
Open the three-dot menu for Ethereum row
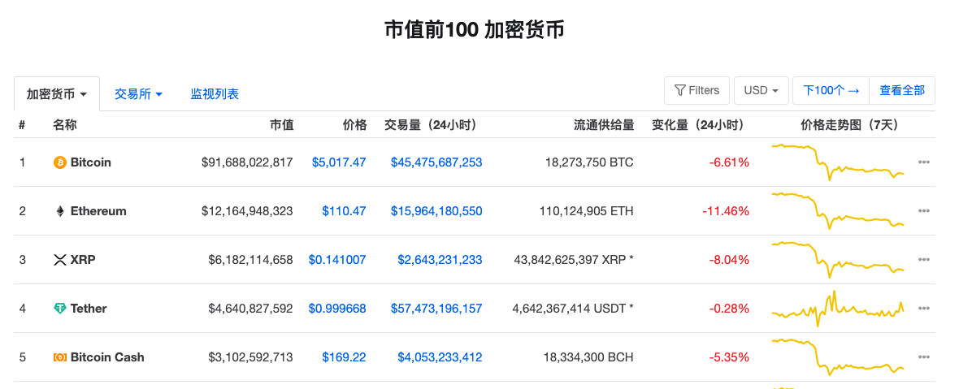coord(924,211)
